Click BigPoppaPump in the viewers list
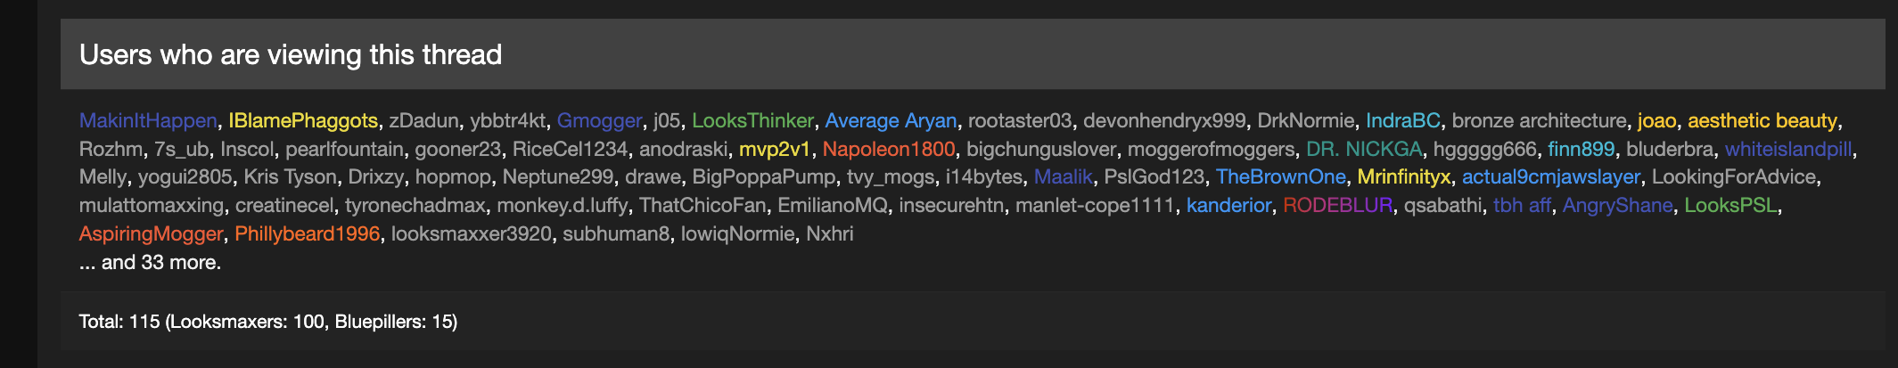The width and height of the screenshot is (1898, 368). coord(764,177)
